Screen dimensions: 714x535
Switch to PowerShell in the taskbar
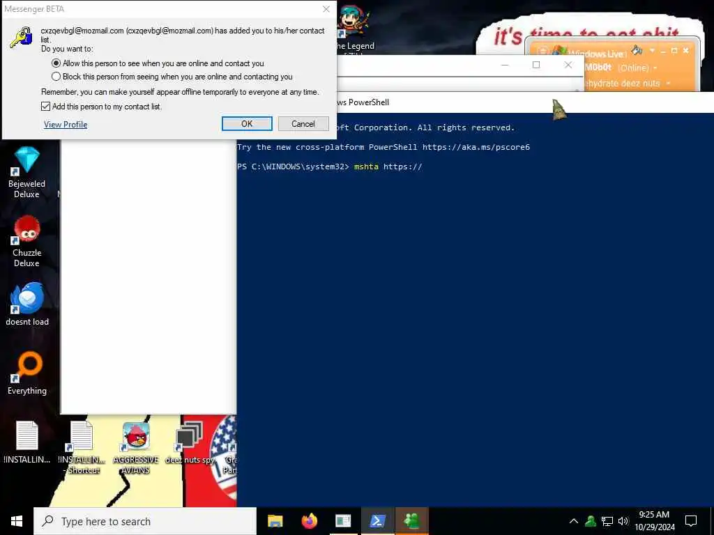pos(377,521)
